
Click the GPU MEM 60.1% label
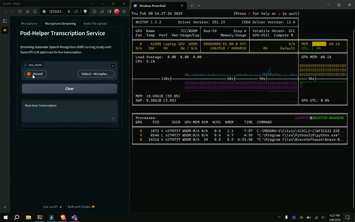pyautogui.click(x=316, y=57)
